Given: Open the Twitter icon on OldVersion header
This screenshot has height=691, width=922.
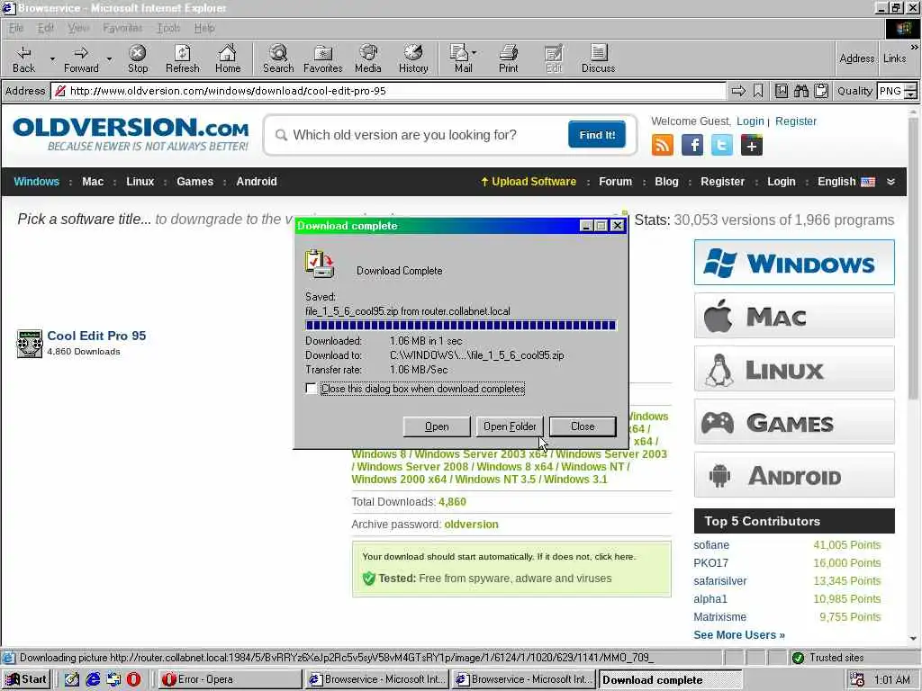Looking at the screenshot, I should click(x=722, y=145).
